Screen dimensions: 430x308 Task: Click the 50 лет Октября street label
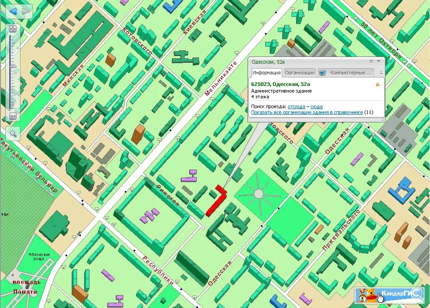[x=381, y=41]
